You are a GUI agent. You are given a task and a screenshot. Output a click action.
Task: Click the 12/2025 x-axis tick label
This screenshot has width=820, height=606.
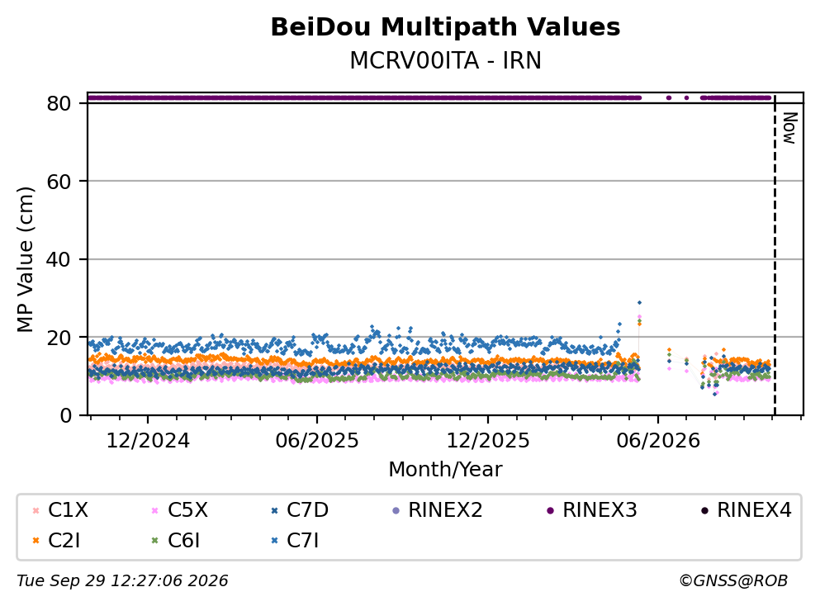click(487, 441)
